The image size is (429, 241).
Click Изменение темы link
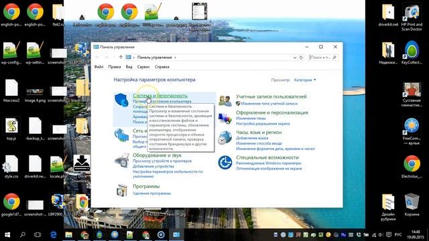[x=251, y=118]
